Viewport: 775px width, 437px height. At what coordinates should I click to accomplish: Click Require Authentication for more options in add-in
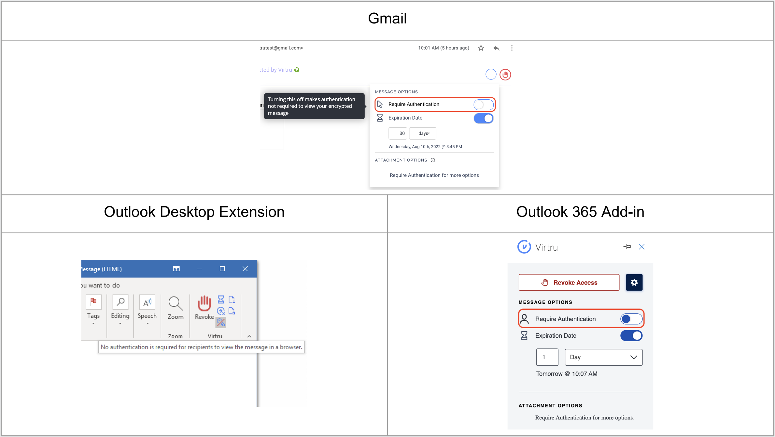tap(585, 418)
